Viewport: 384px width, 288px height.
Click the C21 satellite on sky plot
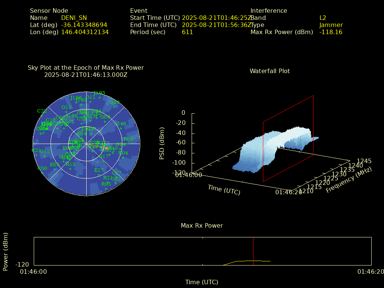36,155
